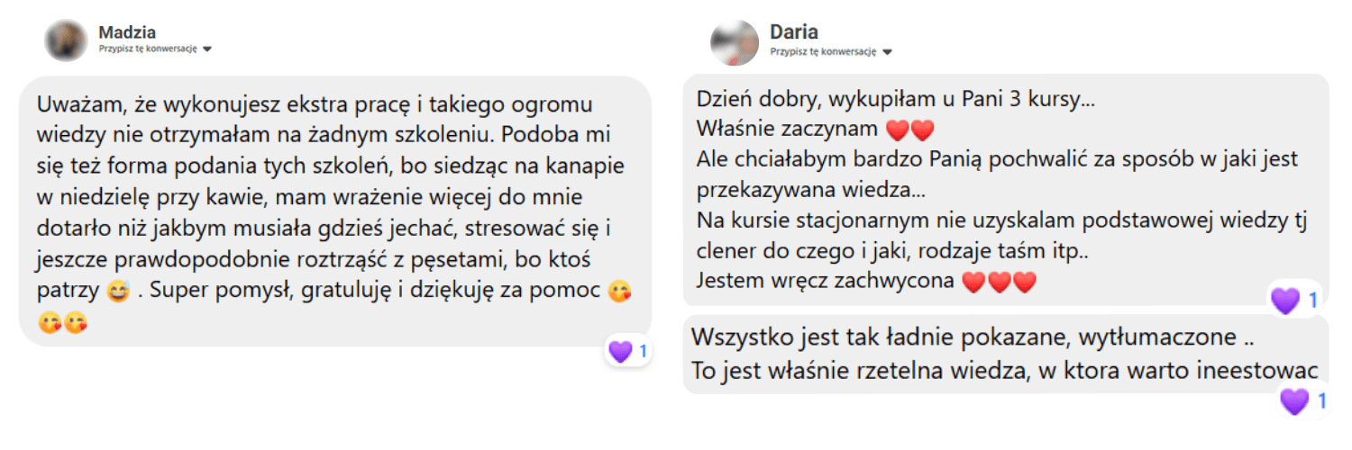The image size is (1352, 450).
Task: Select Madzia's message starting with 'Uważam'
Action: coord(334,211)
